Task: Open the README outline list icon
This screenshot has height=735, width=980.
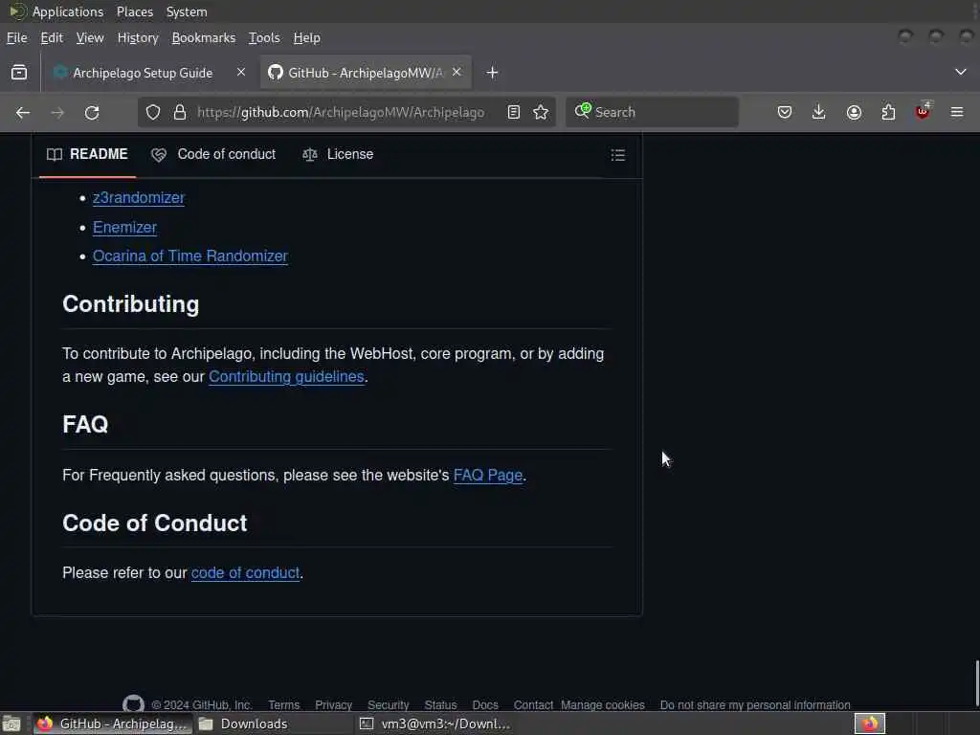Action: 618,155
